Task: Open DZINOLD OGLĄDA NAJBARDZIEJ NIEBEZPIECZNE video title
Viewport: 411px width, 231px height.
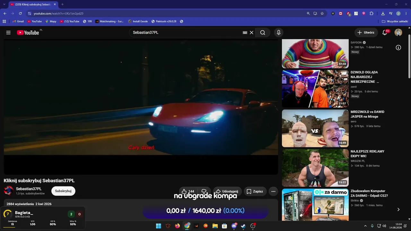Action: pyautogui.click(x=365, y=77)
